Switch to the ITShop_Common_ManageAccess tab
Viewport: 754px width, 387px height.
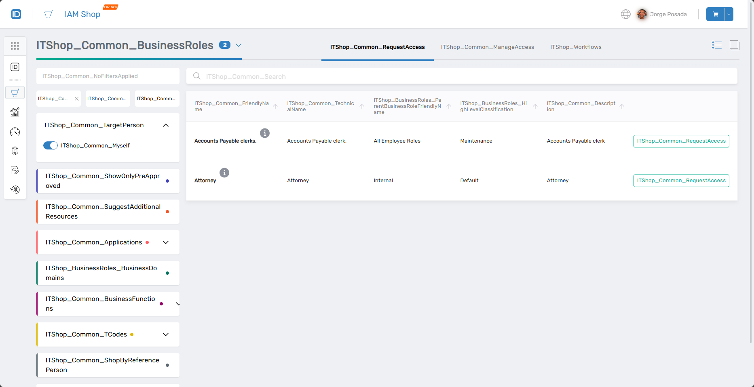pyautogui.click(x=488, y=47)
